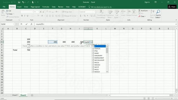
Task: Open Find & Select magnifier
Action: 158,14
